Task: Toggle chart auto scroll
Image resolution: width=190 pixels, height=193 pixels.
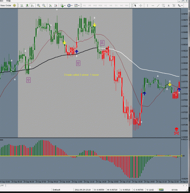Action: pyautogui.click(x=50, y=6)
